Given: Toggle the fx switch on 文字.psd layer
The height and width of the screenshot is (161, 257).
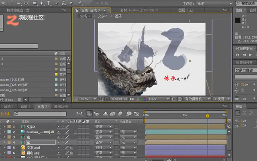Looking at the screenshot, I should (71, 148).
